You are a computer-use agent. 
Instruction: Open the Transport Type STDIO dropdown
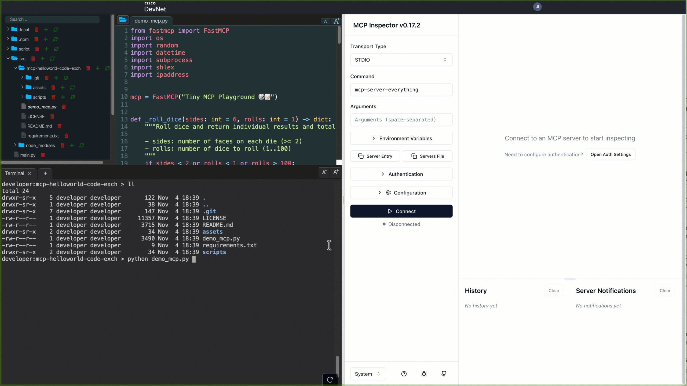[401, 60]
